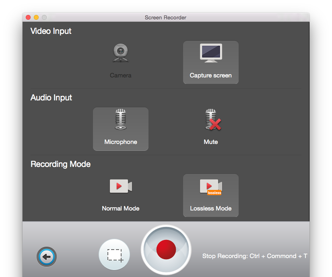Choose Capture screen as video source
Image resolution: width=332 pixels, height=277 pixels.
pyautogui.click(x=211, y=62)
